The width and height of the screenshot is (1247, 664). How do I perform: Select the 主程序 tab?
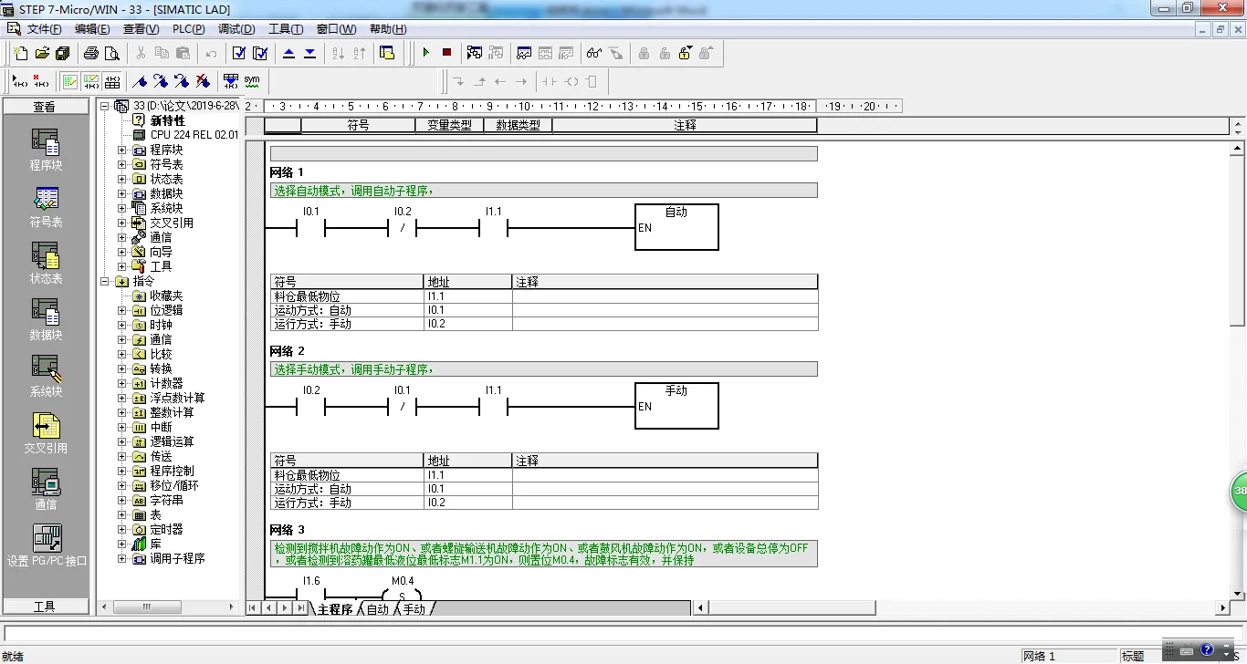[334, 609]
